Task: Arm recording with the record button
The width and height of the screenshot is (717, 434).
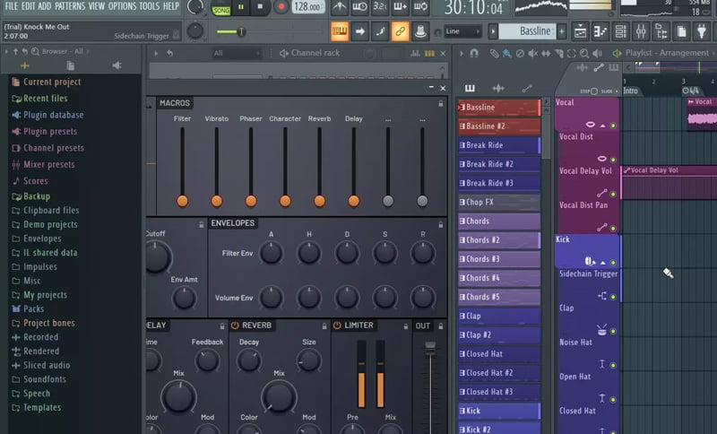Action: (281, 7)
